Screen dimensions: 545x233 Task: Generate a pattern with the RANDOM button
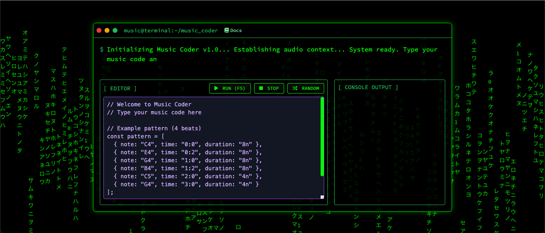[306, 88]
